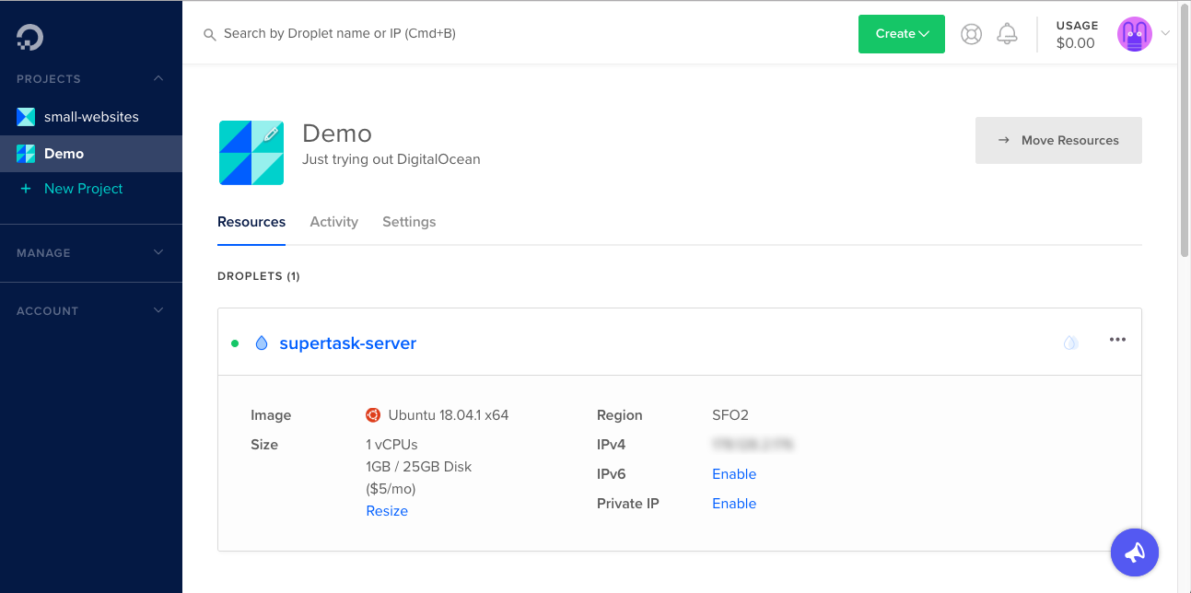
Task: Click the Demo project title
Action: point(337,134)
